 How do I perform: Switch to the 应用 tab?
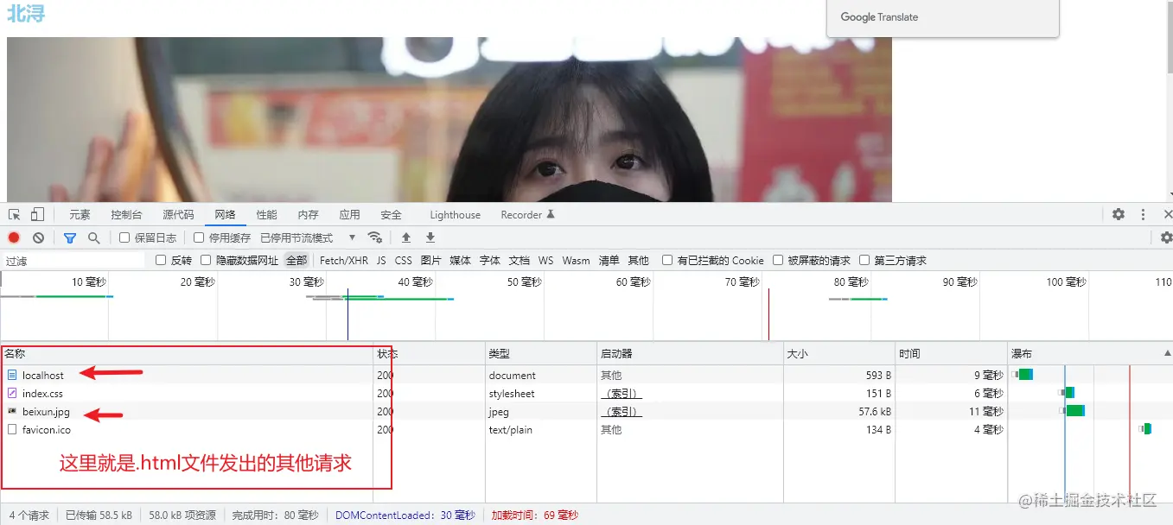coord(349,215)
